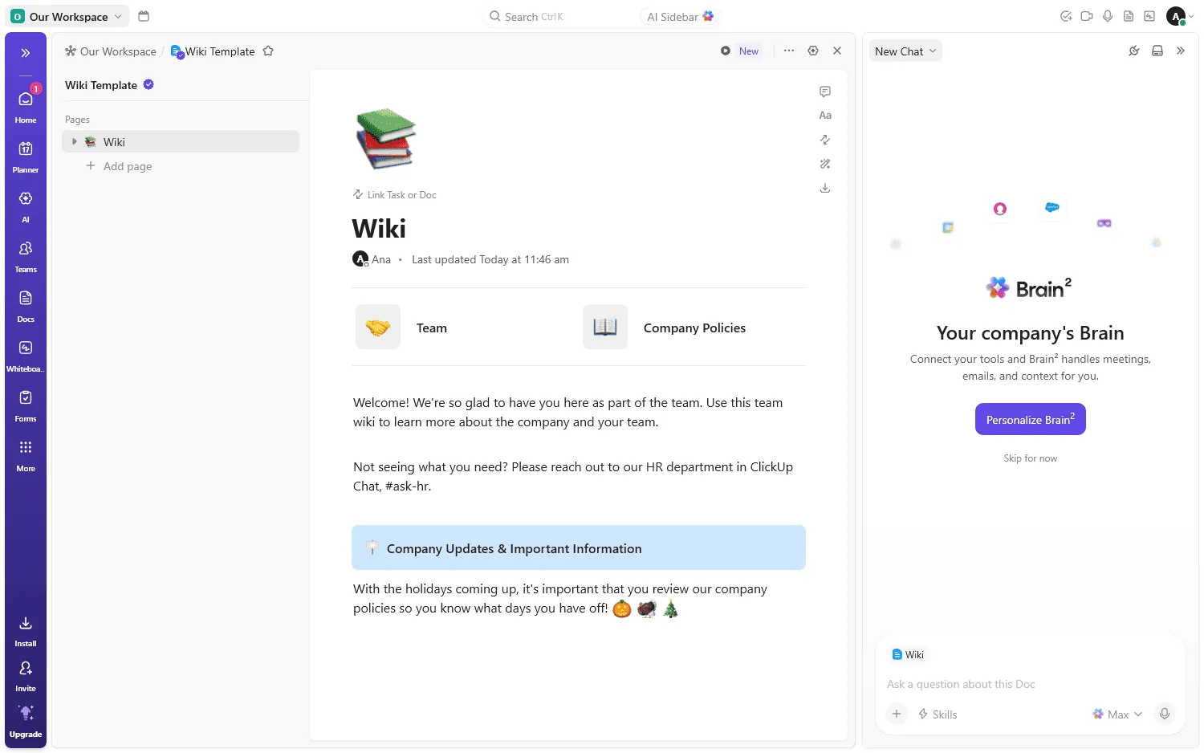
Task: Click the plus attach button in chat
Action: tap(897, 714)
